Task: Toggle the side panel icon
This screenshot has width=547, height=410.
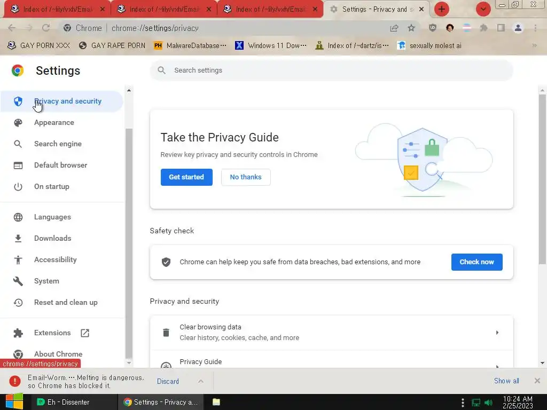Action: pyautogui.click(x=501, y=28)
